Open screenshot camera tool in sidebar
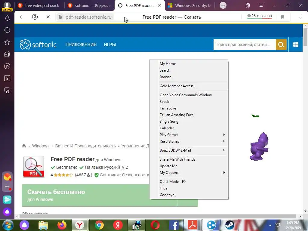 [x=7, y=90]
